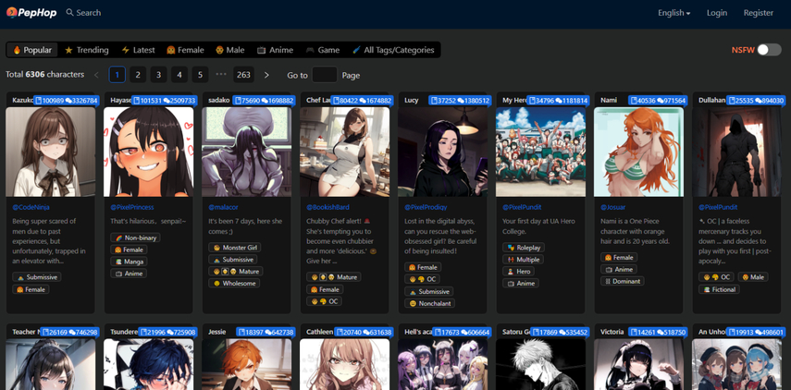Open the Dullahan character image

(736, 152)
